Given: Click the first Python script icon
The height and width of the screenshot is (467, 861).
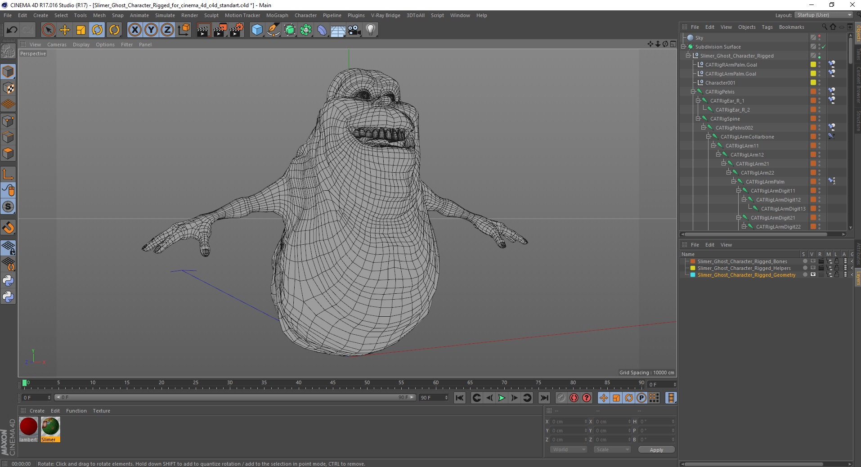Looking at the screenshot, I should [8, 281].
